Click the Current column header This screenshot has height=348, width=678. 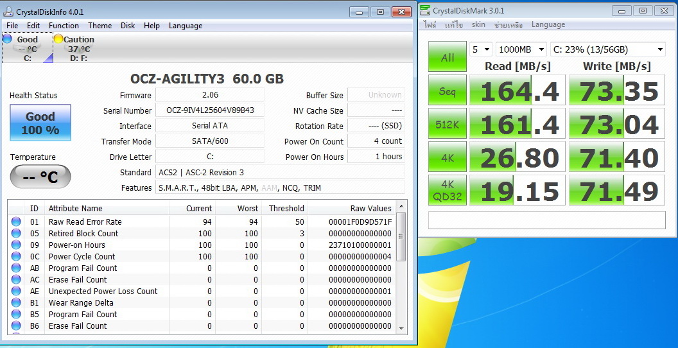[x=193, y=209]
